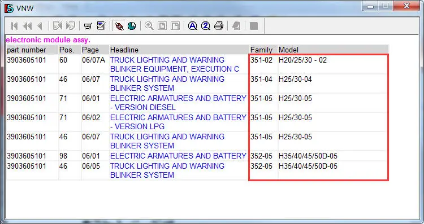424x224 pixels.
Task: Open page 06/05 'TRUCK LIGHTING' headline link
Action: tap(167, 170)
